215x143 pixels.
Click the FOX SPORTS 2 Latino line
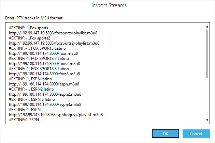(x=39, y=59)
